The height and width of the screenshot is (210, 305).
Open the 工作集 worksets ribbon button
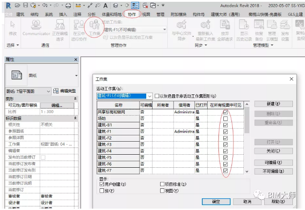tap(95, 27)
